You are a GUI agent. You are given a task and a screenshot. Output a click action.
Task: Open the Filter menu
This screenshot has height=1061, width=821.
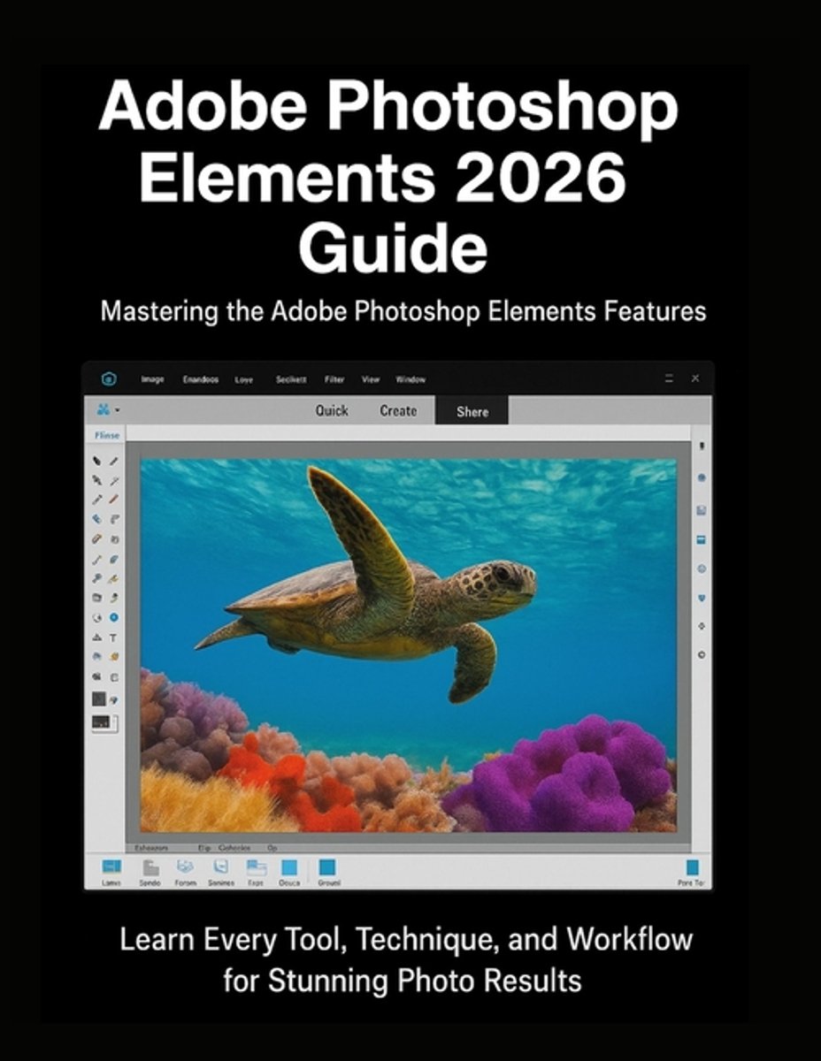coord(334,379)
